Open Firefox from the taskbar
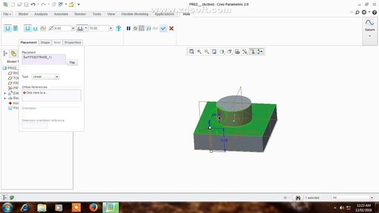 coord(94,208)
